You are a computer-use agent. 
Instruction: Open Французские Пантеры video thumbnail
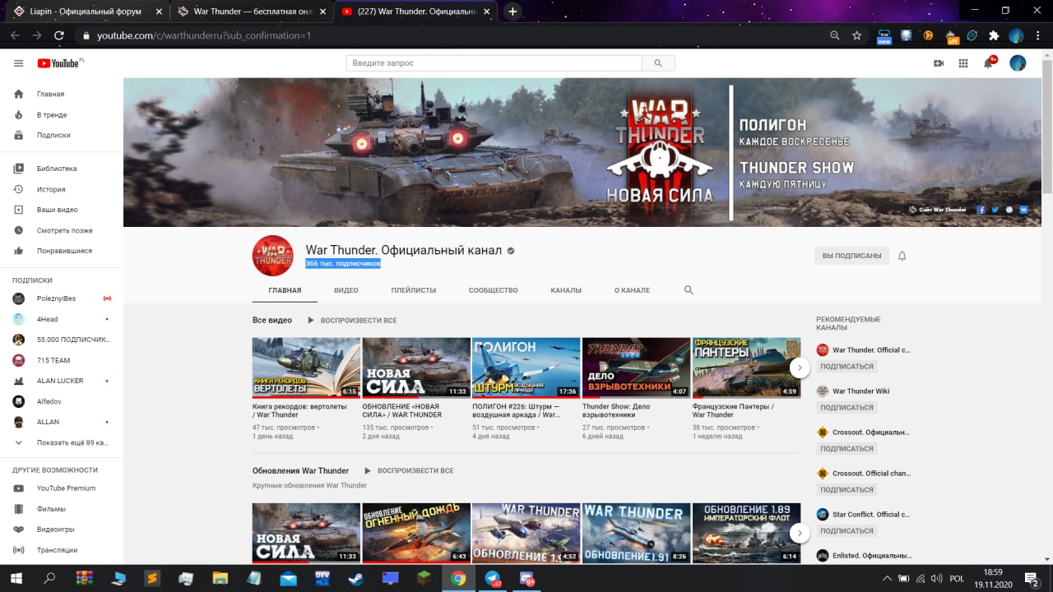[x=746, y=368]
